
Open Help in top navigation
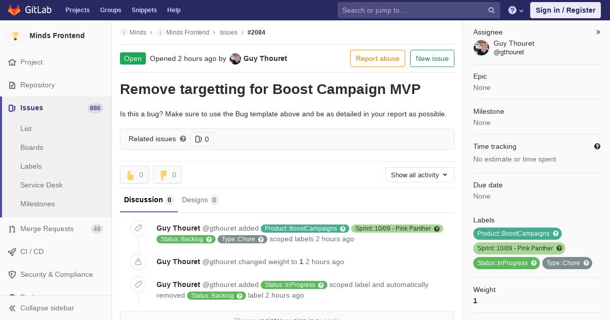(x=174, y=10)
